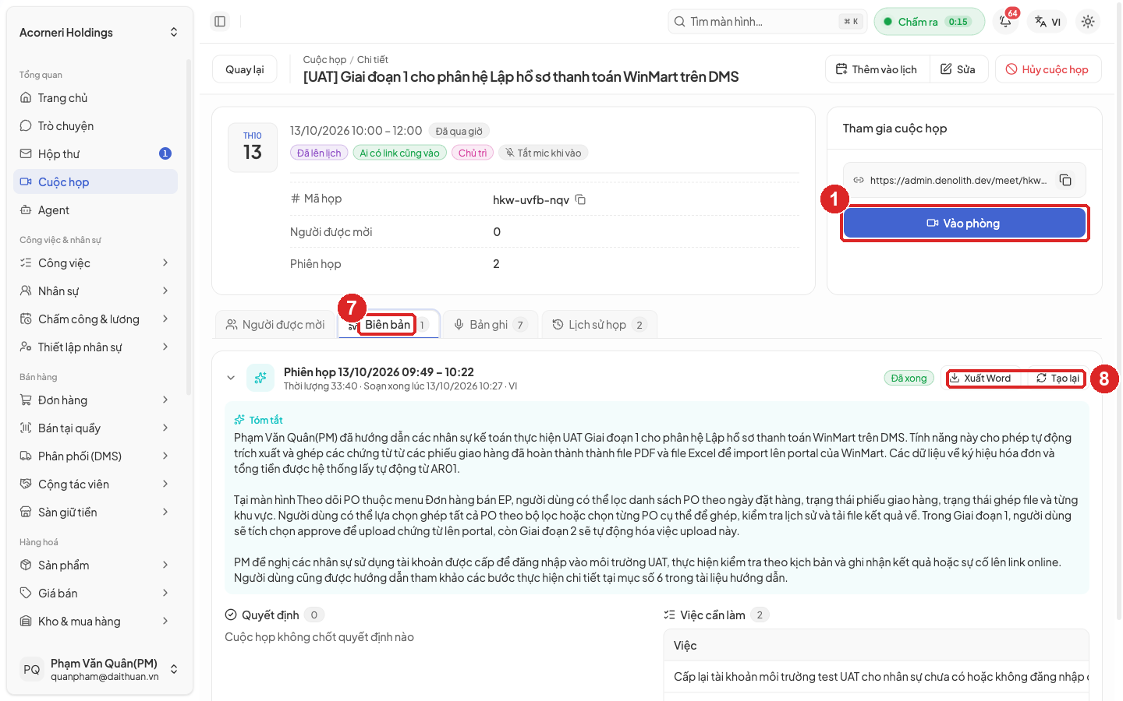Open the VI language switcher

pos(1047,22)
